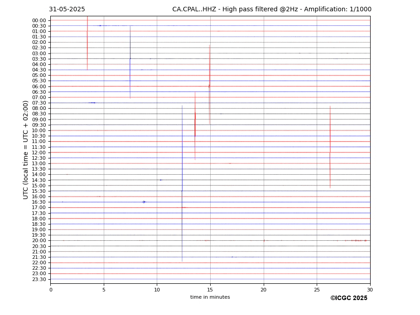Click the blue seismic event on 16:30 trace

tap(144, 202)
